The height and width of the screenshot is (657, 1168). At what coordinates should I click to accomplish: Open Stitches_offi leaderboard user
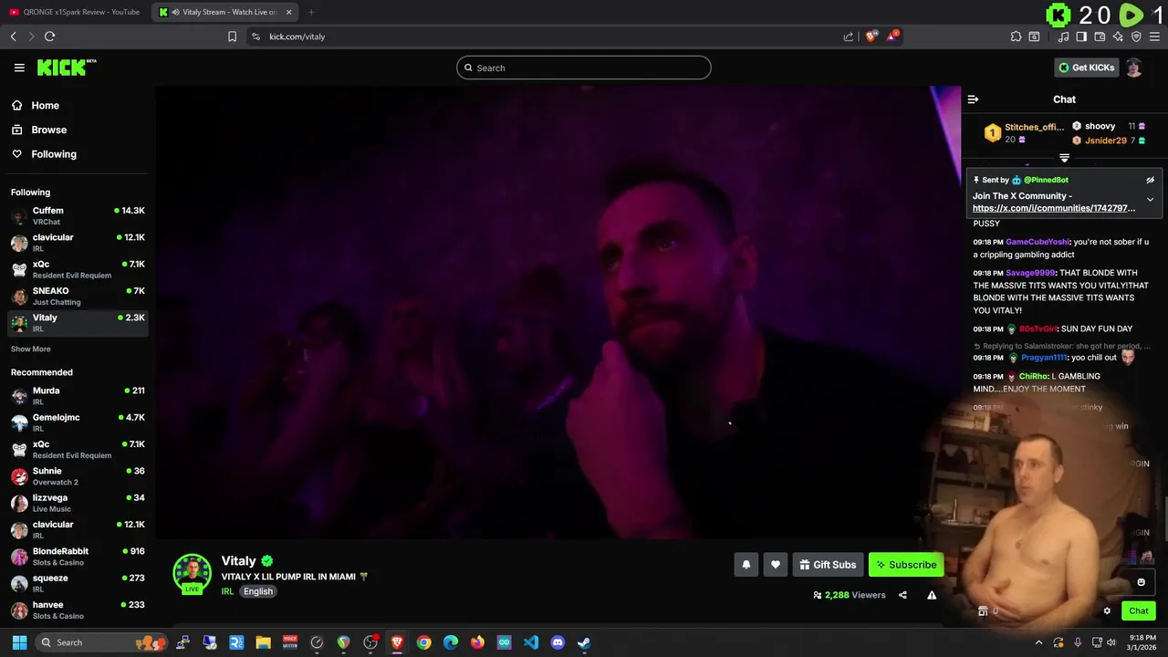click(x=1034, y=127)
